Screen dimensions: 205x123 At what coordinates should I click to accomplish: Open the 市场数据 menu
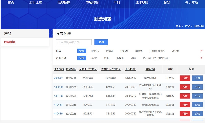point(92,2)
